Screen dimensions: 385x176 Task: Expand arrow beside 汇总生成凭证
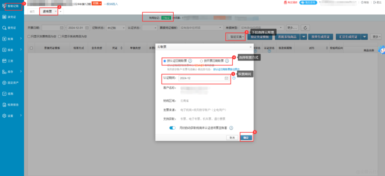(364, 37)
